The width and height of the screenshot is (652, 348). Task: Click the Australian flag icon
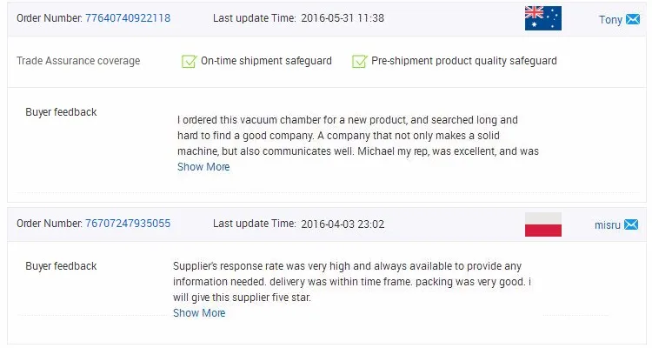tap(543, 18)
